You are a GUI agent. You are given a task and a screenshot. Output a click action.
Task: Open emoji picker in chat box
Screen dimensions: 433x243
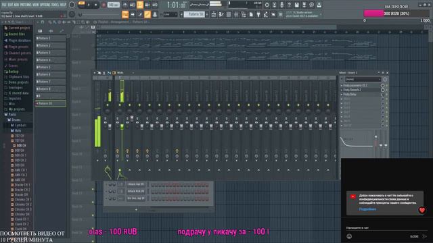[349, 236]
